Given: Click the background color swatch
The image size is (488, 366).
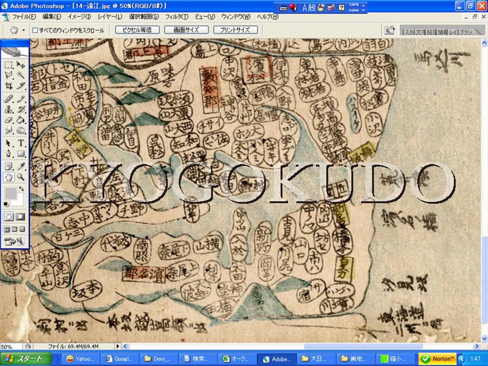Looking at the screenshot, I should point(20,202).
